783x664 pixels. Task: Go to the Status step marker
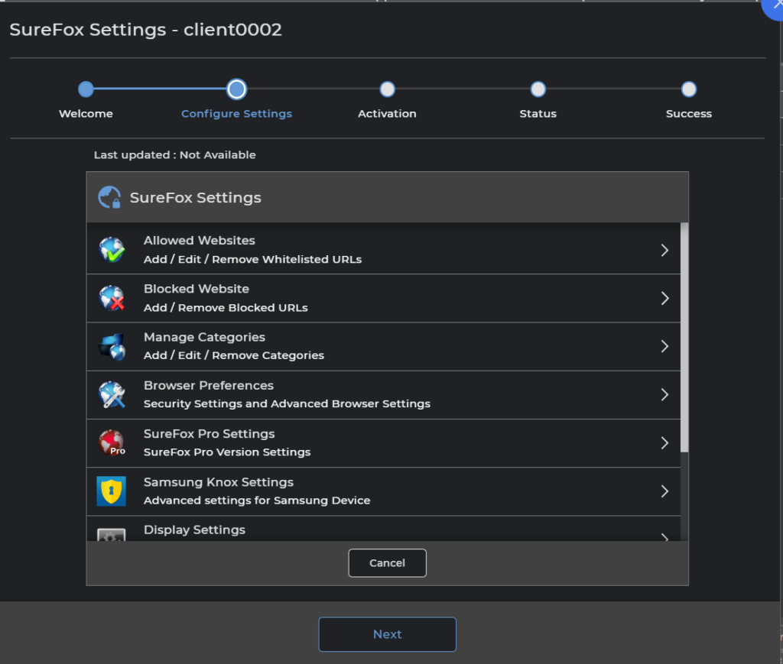click(x=538, y=89)
